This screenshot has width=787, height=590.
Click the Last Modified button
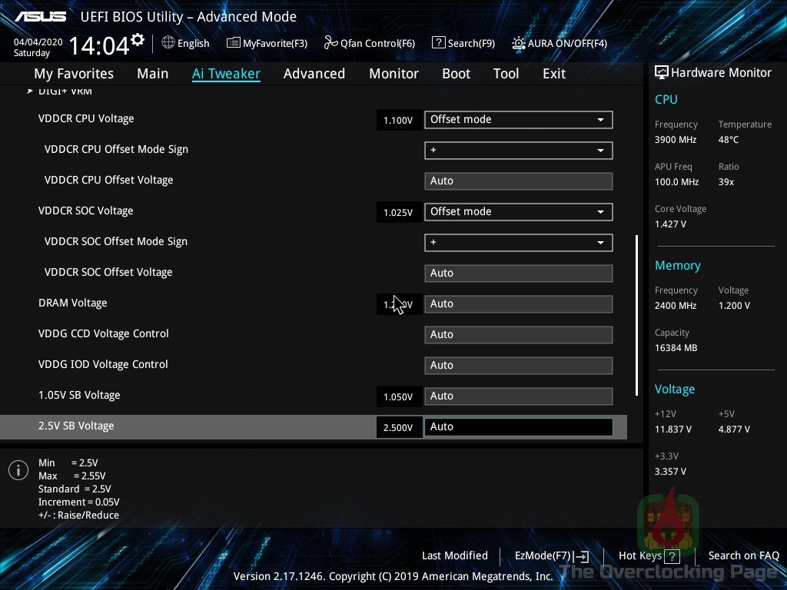(x=454, y=555)
